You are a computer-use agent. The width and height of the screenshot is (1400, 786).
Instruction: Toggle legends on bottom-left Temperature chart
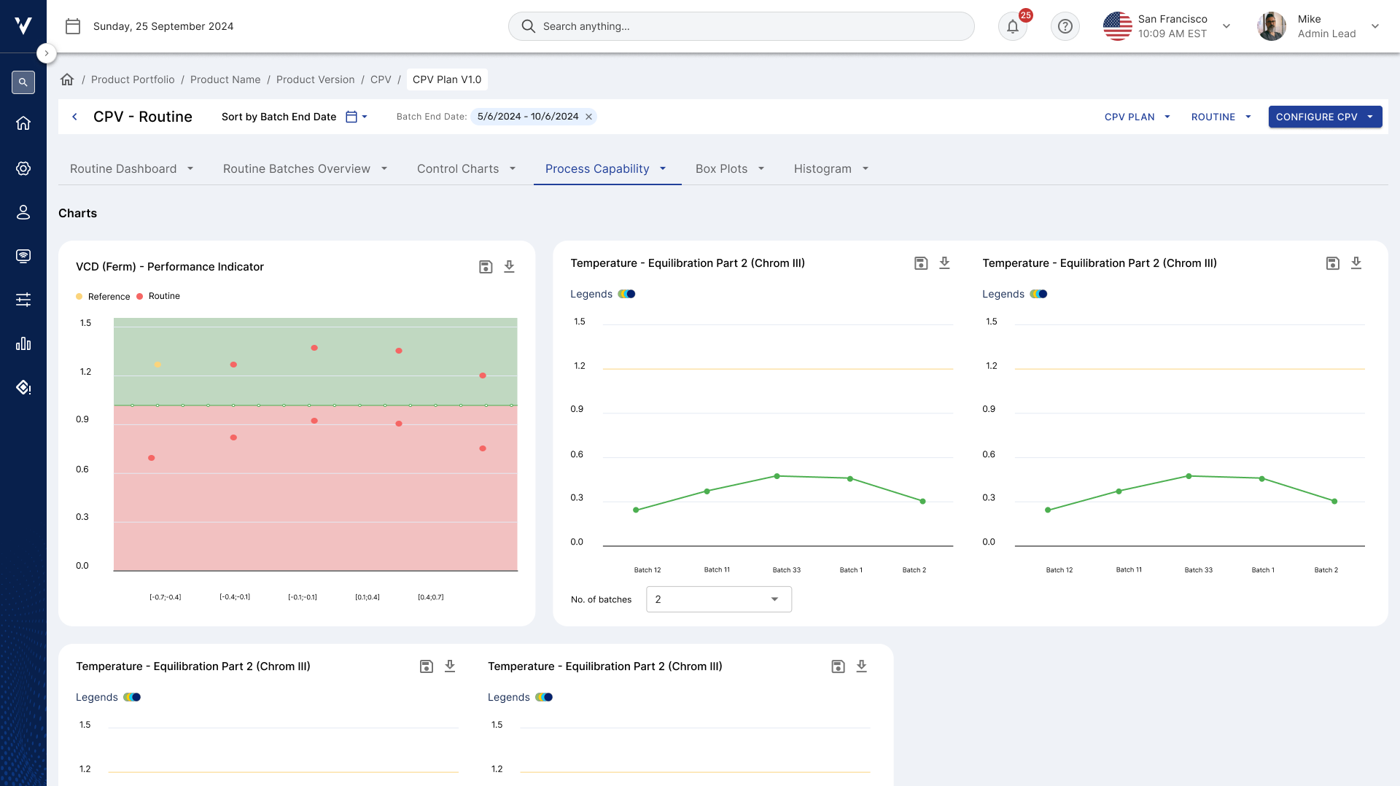[x=132, y=697]
